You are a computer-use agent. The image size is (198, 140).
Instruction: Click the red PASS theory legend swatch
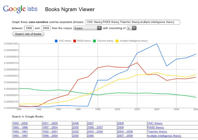click(x=75, y=41)
